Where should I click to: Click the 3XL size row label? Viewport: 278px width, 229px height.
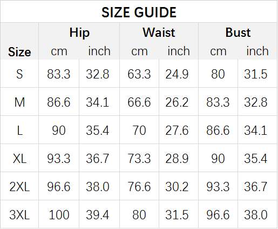click(x=19, y=215)
